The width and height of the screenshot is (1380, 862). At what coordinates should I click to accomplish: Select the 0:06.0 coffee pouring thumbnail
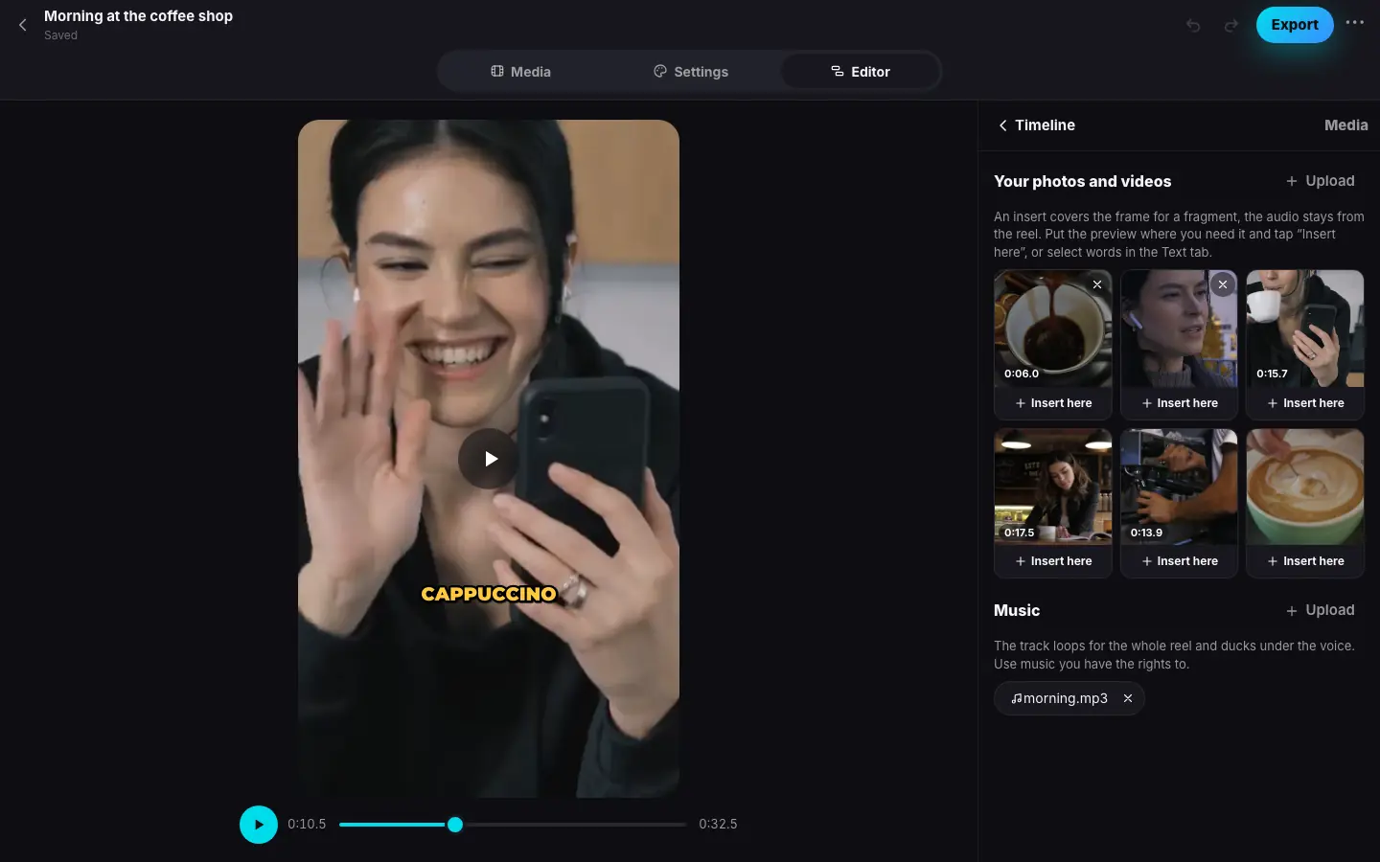click(1052, 329)
